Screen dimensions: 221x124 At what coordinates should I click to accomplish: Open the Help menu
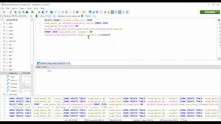(x=42, y=8)
